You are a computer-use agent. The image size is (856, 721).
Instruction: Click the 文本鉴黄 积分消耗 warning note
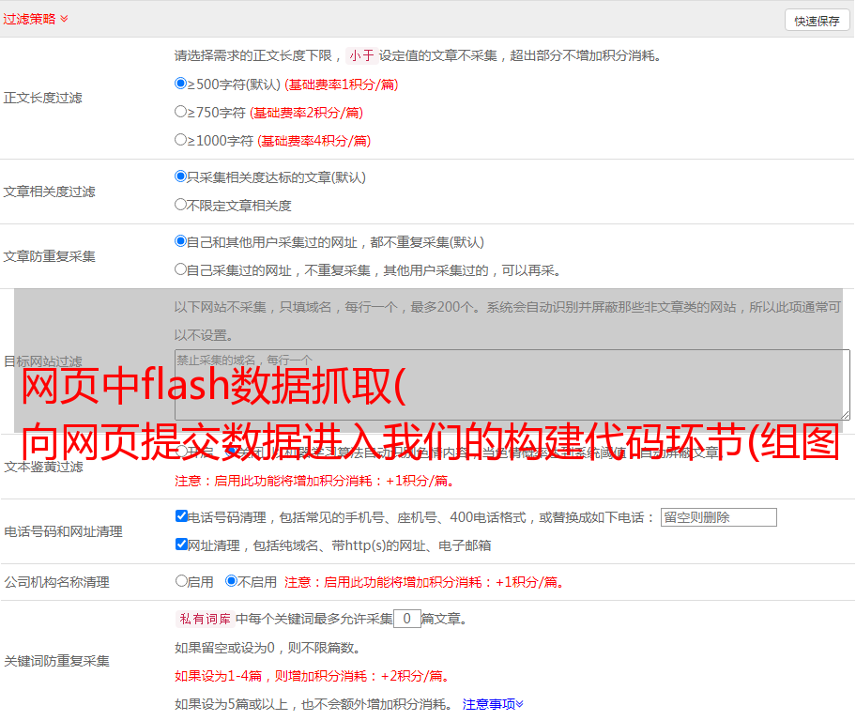315,481
